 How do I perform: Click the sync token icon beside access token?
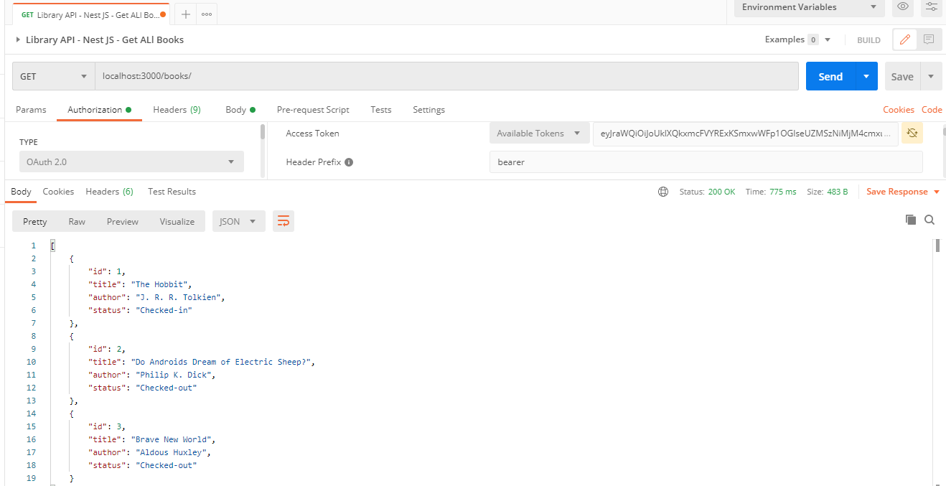tap(912, 134)
